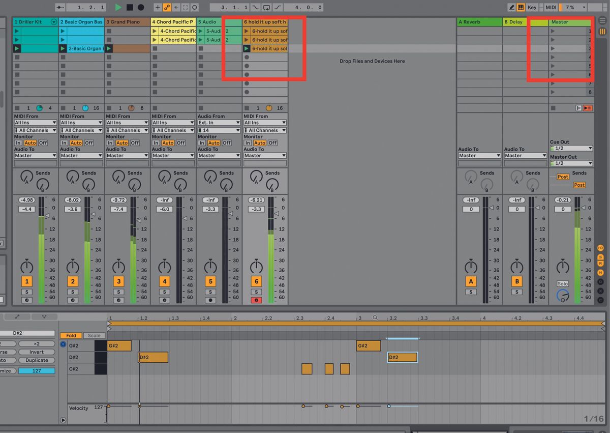Image resolution: width=610 pixels, height=433 pixels.
Task: Open track 2 All Channels dropdown
Action: [81, 130]
